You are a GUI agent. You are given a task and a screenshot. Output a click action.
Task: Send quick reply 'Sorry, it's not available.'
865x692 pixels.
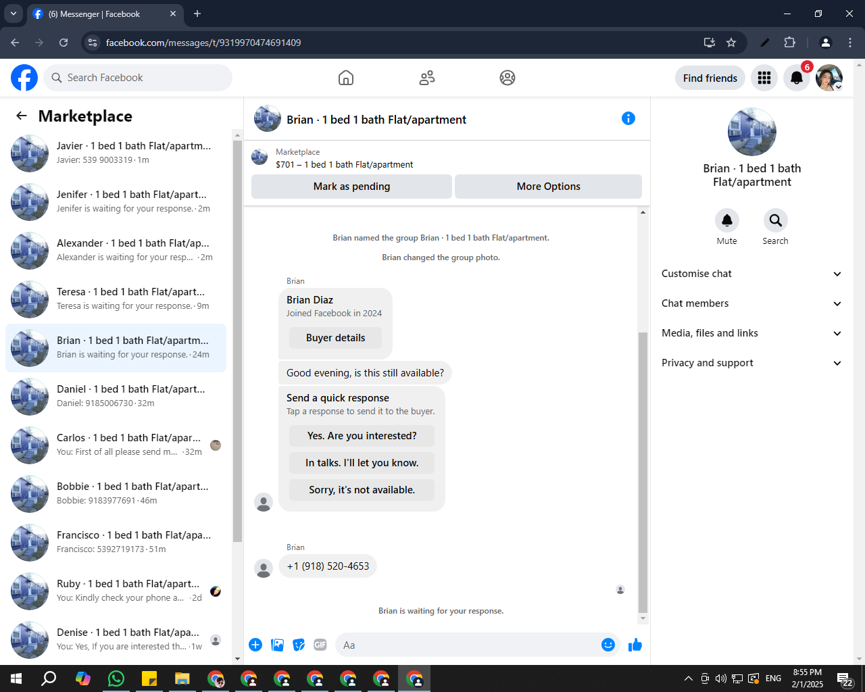tap(362, 490)
